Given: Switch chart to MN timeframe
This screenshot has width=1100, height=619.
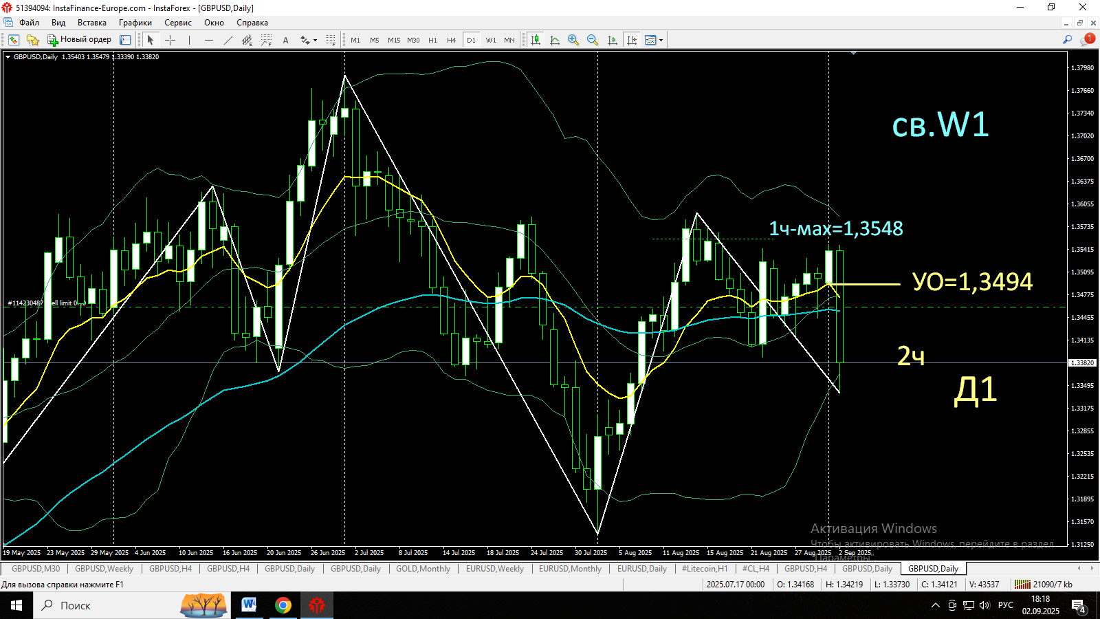Looking at the screenshot, I should coord(509,40).
